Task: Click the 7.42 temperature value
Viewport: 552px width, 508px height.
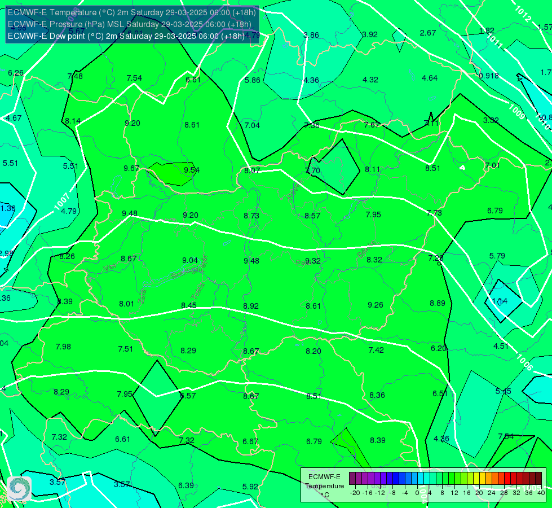Action: [376, 350]
